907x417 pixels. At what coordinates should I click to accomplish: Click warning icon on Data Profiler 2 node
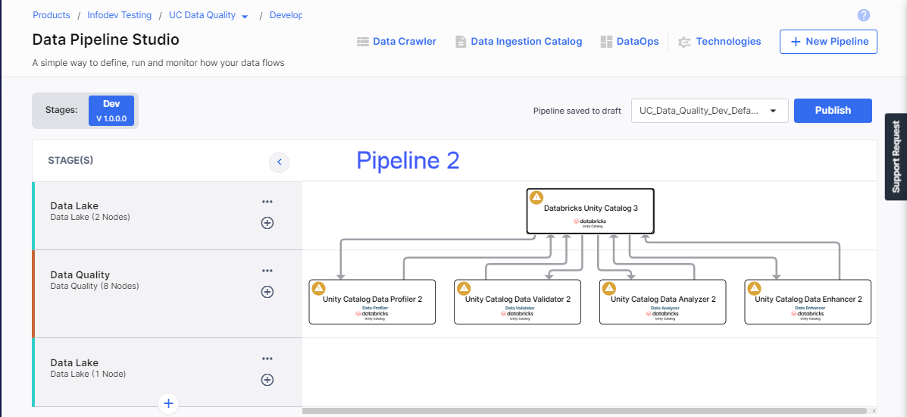click(319, 288)
